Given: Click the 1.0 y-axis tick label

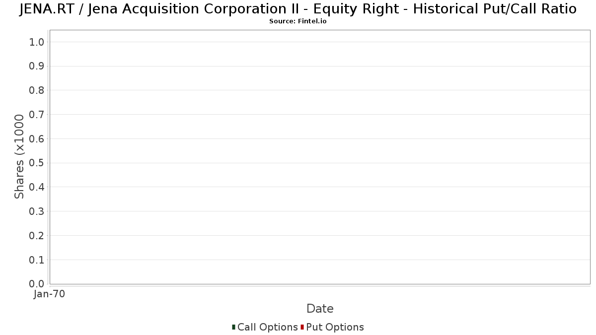Looking at the screenshot, I should point(37,42).
